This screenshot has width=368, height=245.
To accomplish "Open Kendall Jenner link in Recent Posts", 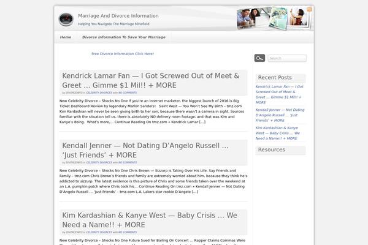I will pyautogui.click(x=280, y=115).
